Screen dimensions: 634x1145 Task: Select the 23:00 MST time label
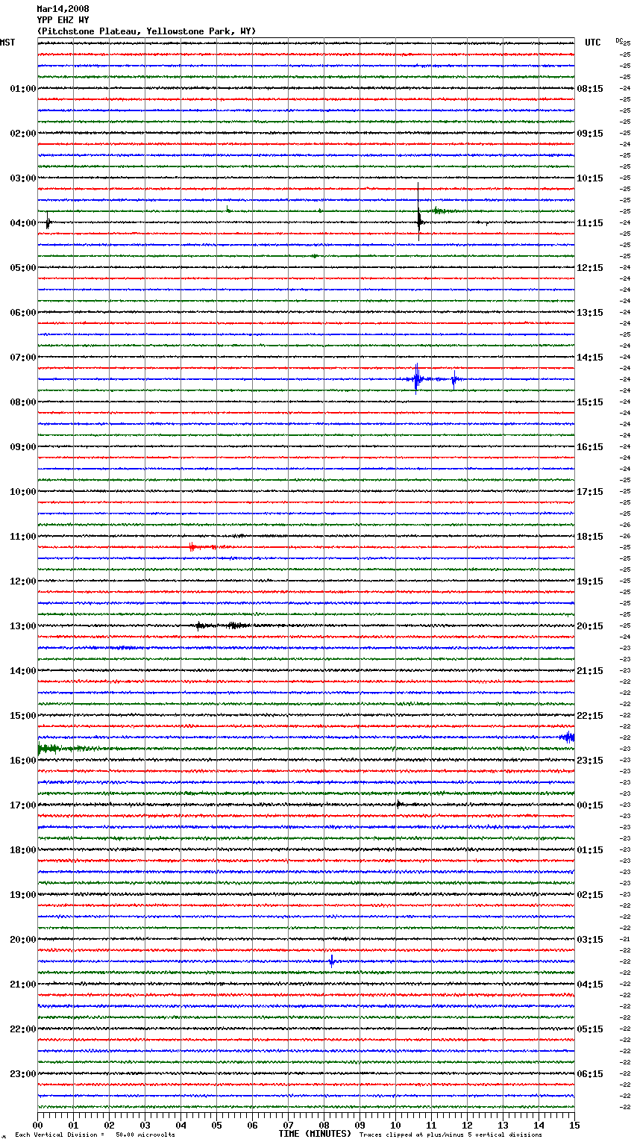23,1074
